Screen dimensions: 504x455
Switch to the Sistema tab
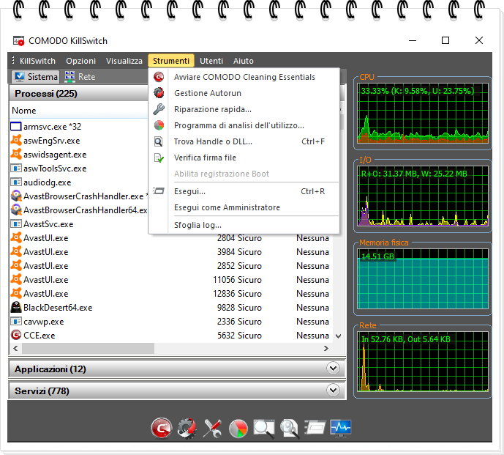click(36, 77)
